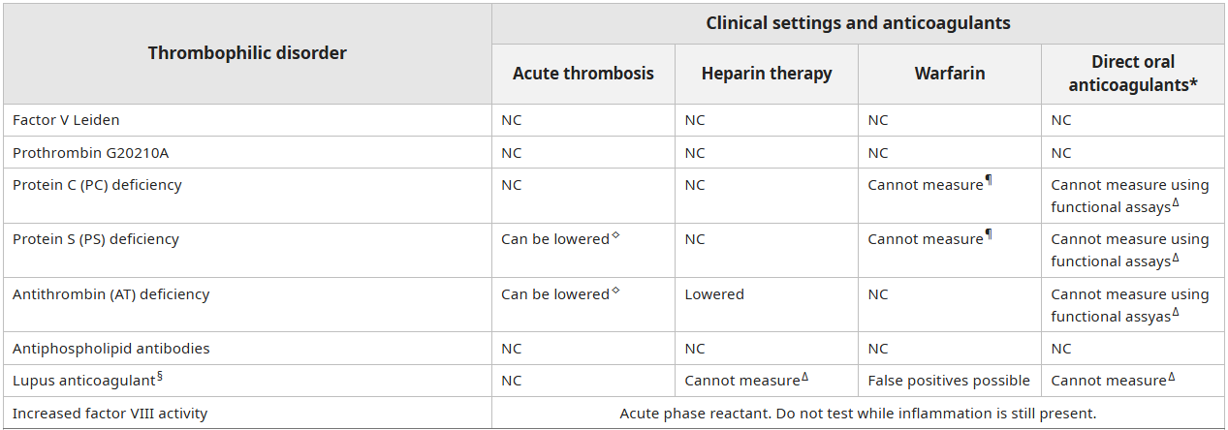Click the delta footnote in Lupus anticoagulant Heparin cell
This screenshot has width=1228, height=430.
804,377
